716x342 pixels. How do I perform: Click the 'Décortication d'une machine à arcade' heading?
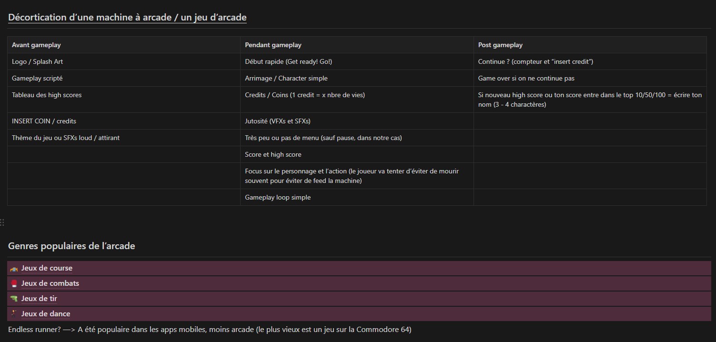click(x=127, y=18)
